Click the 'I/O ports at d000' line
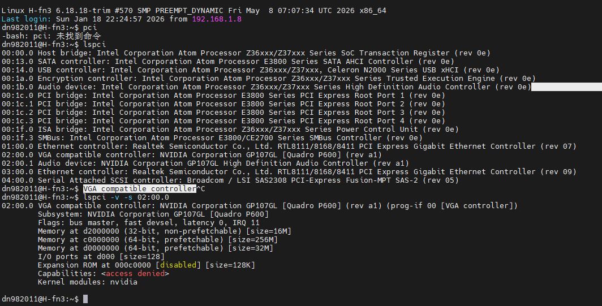 point(101,256)
